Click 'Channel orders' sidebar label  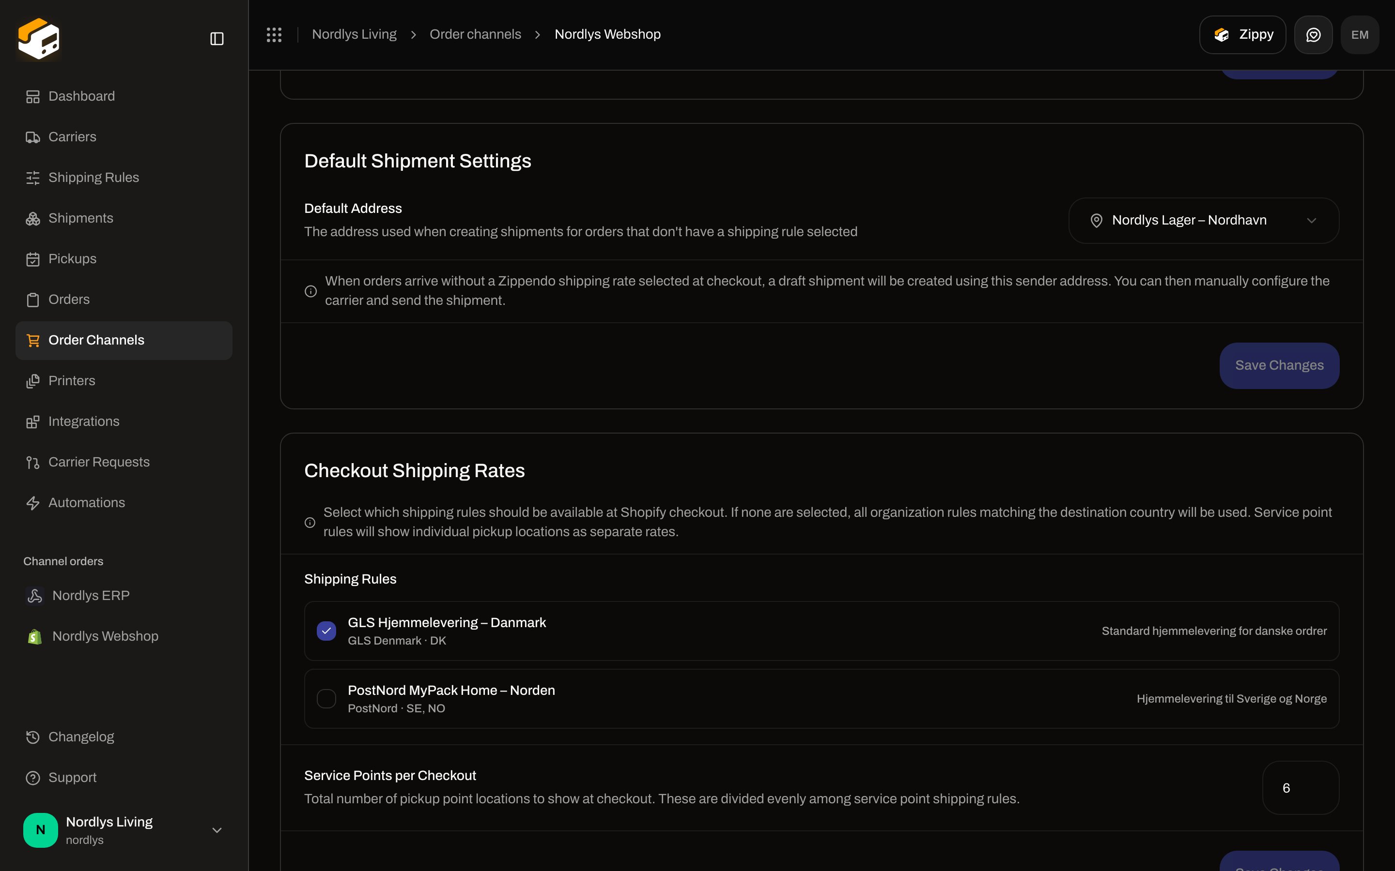coord(63,562)
